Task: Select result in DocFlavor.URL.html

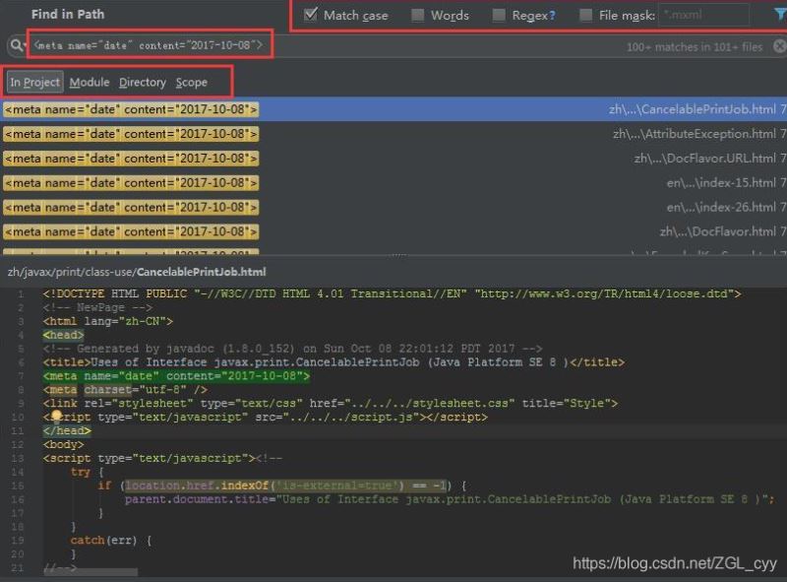Action: pos(393,159)
